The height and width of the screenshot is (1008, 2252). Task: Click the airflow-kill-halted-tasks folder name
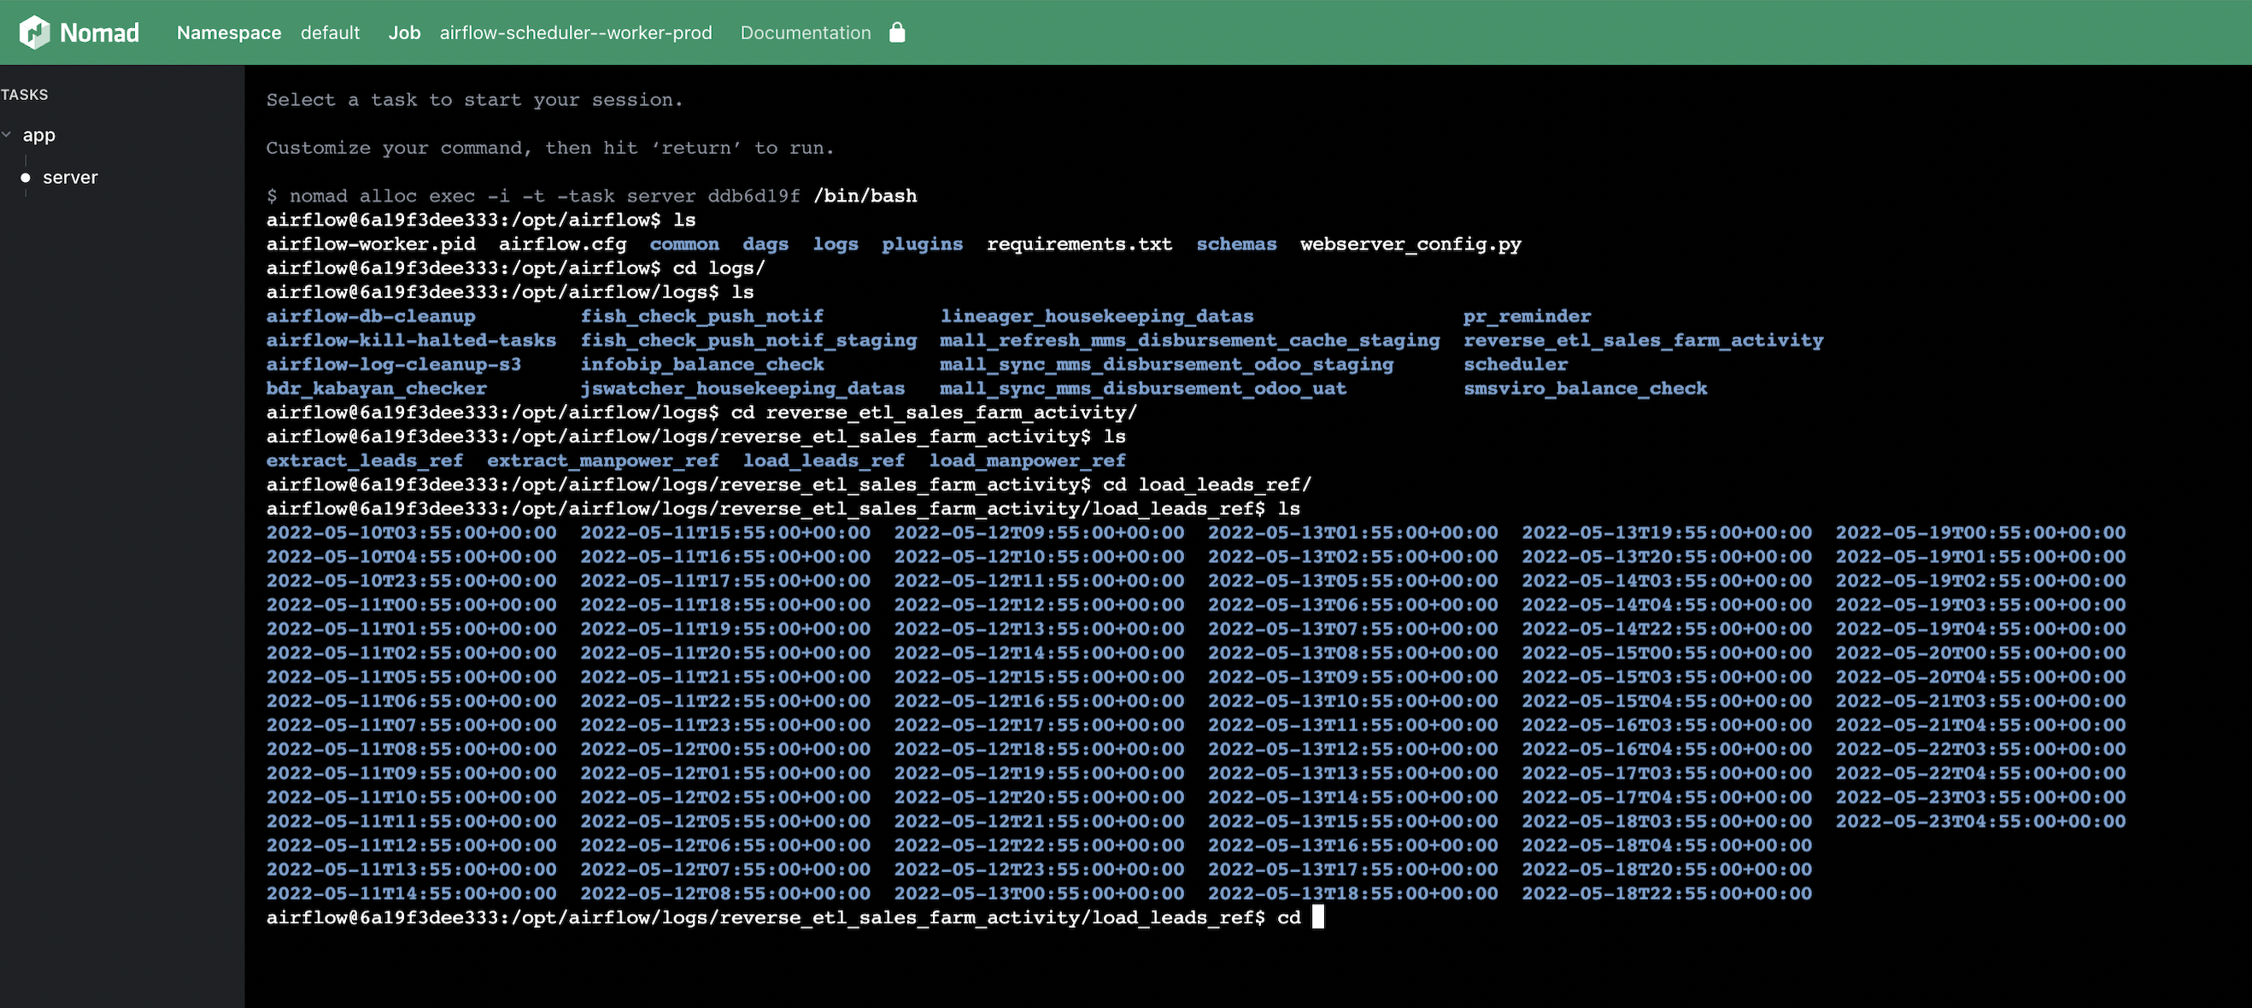click(x=411, y=340)
